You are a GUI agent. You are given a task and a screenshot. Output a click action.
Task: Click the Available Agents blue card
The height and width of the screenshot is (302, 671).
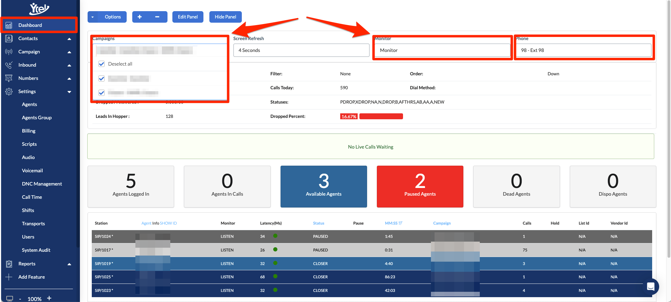click(x=323, y=187)
